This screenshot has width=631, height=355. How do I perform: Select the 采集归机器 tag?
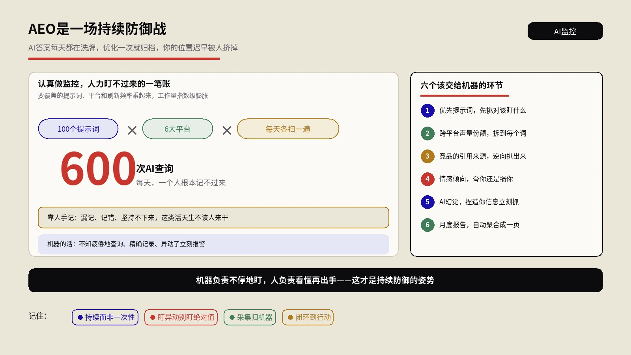pos(250,317)
